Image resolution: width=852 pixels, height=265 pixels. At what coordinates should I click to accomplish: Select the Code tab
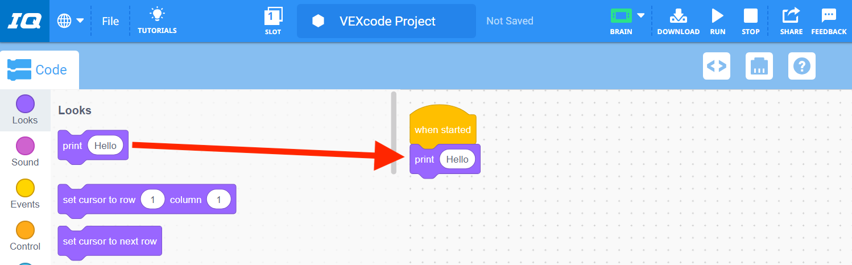tap(39, 70)
